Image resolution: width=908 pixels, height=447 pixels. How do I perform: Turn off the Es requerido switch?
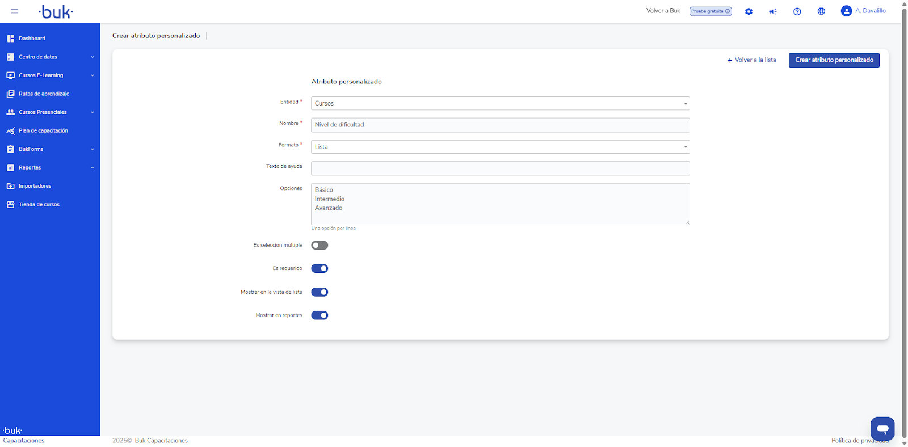pyautogui.click(x=320, y=269)
